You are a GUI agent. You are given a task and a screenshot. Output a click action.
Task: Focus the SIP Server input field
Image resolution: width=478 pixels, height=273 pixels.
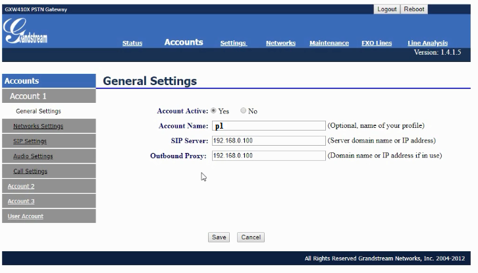pos(268,141)
